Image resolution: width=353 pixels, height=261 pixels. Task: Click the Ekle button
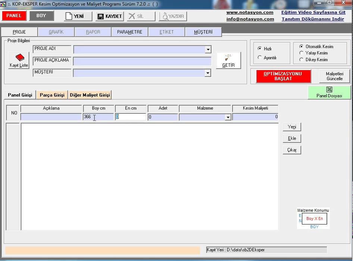click(292, 138)
